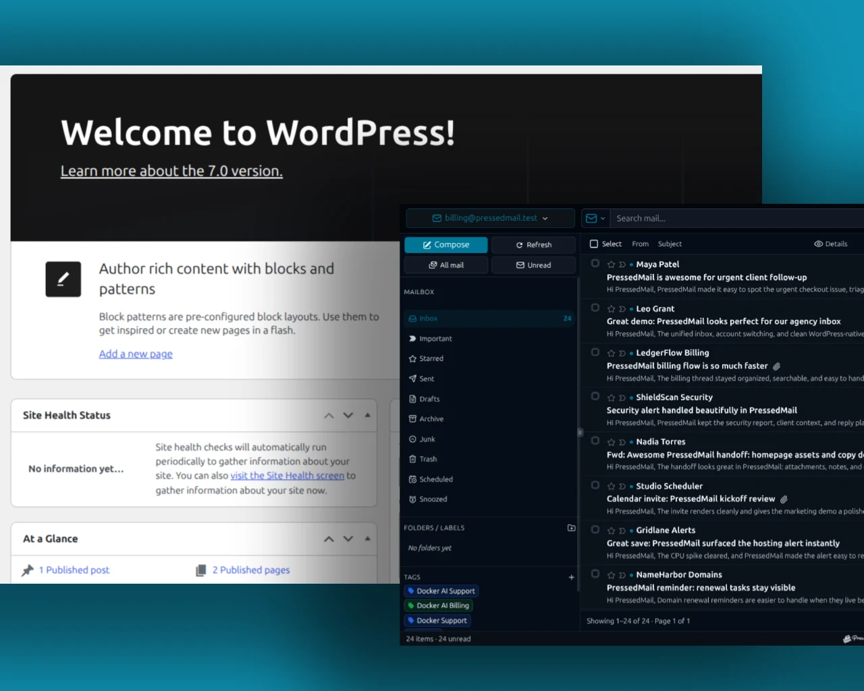Add a new folder in Folders / Labels
This screenshot has height=691, width=864.
pyautogui.click(x=572, y=528)
